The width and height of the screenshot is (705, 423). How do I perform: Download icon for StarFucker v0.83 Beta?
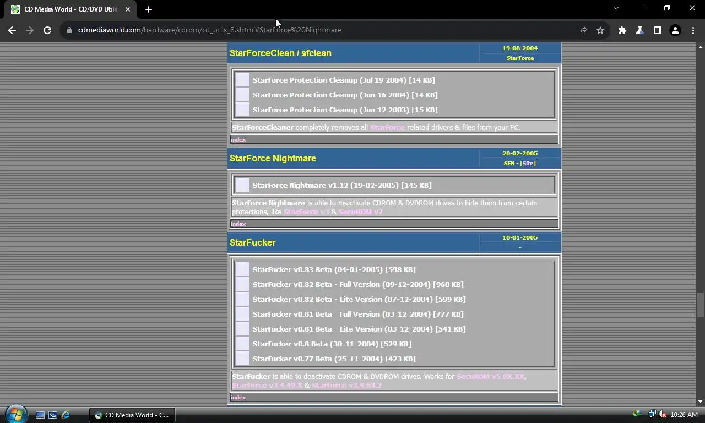click(x=242, y=269)
